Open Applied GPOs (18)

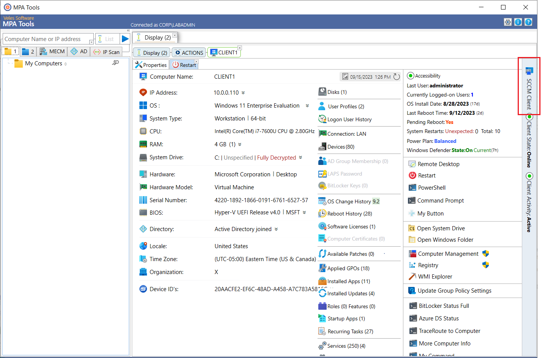point(344,268)
